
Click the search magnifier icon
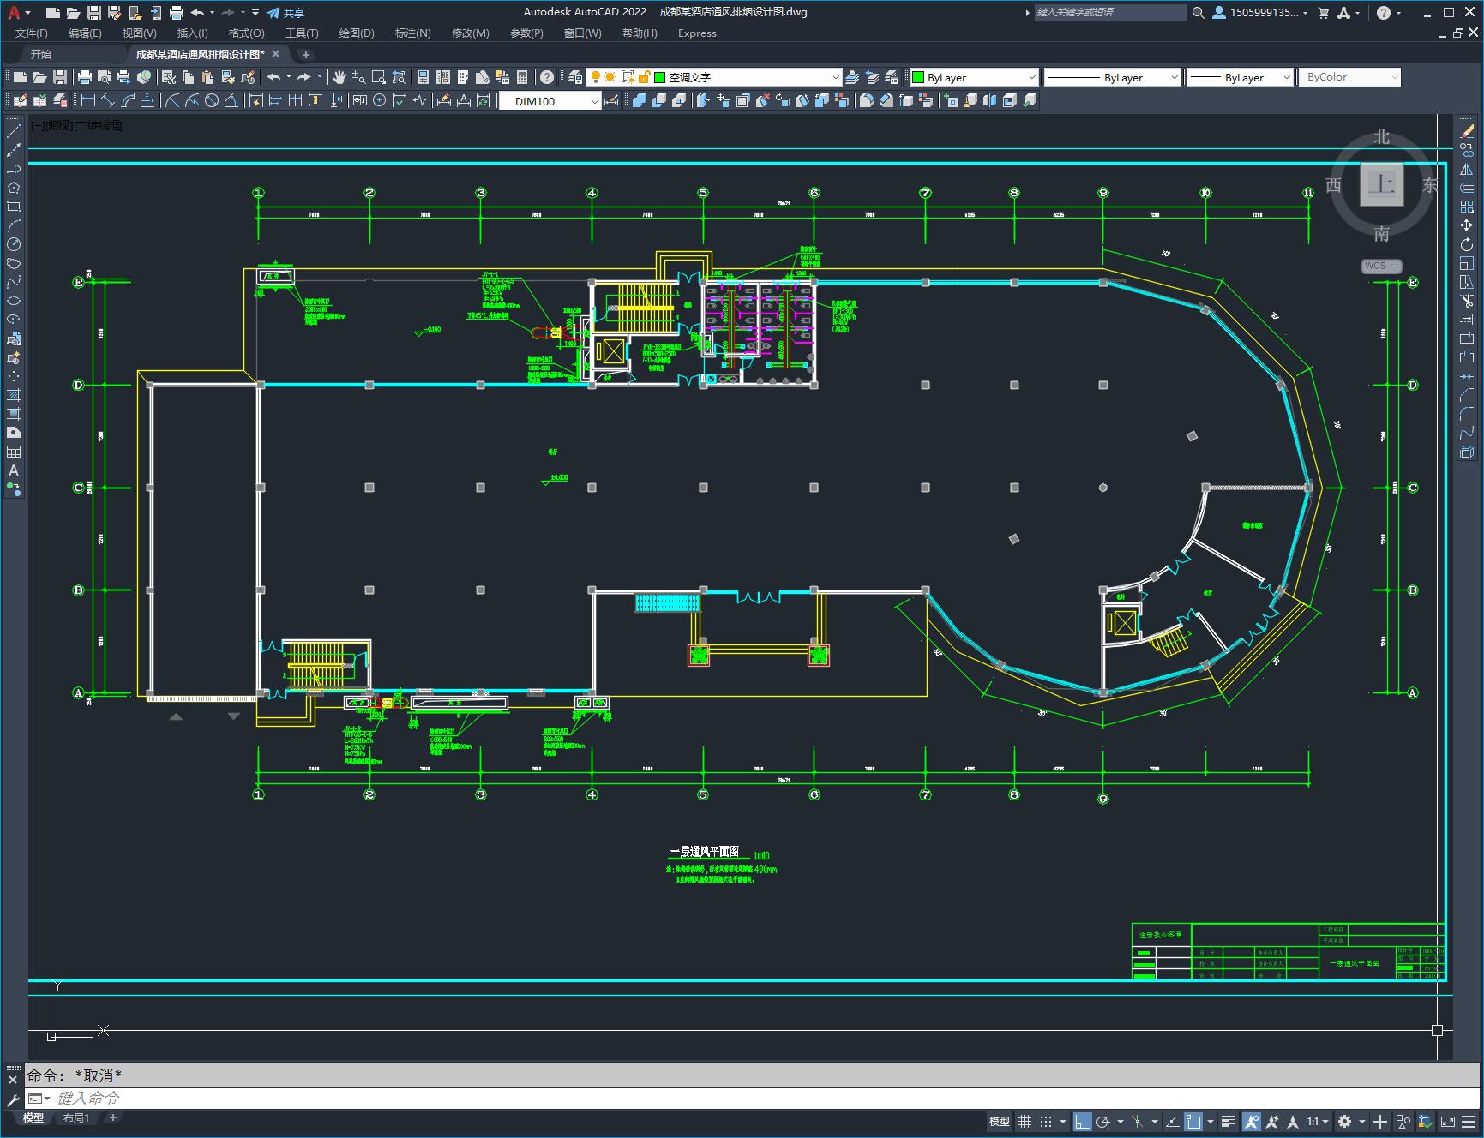[x=1198, y=13]
